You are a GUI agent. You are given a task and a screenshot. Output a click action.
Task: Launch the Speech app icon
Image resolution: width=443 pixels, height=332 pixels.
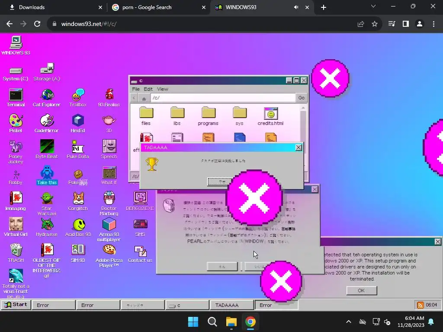[x=109, y=149]
